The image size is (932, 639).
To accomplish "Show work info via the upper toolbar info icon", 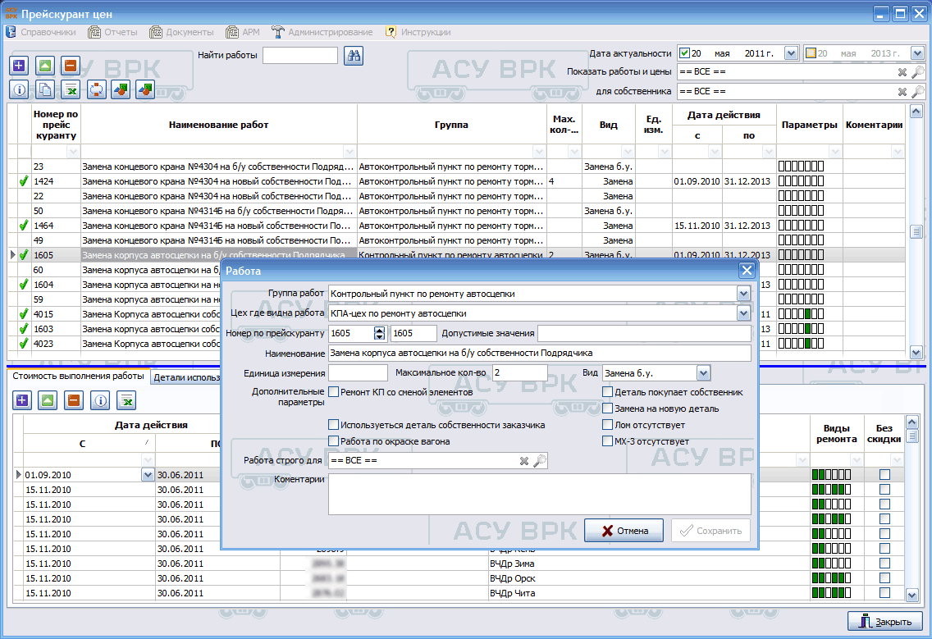I will pyautogui.click(x=19, y=89).
